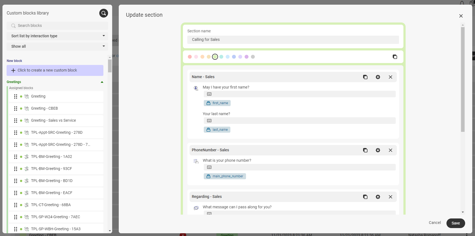Select TPL-Appt-SRC-Greeting - 278D block
The width and height of the screenshot is (475, 236).
56,133
